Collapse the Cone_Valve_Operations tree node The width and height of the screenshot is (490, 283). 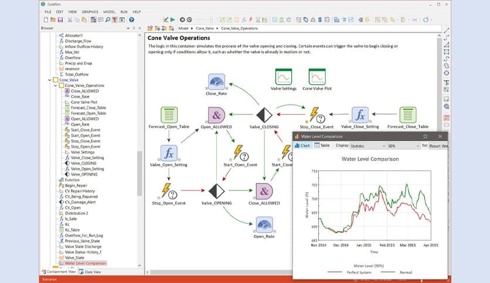point(56,85)
